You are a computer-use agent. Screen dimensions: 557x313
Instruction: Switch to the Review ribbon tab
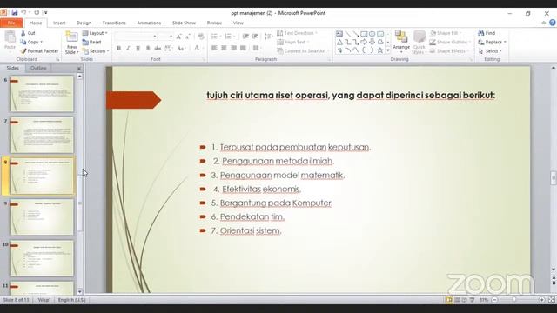(x=214, y=23)
